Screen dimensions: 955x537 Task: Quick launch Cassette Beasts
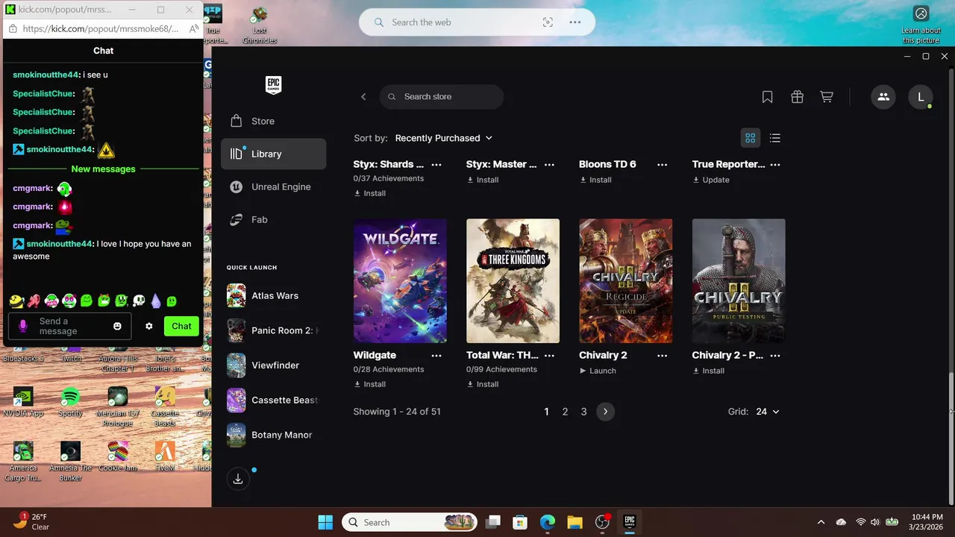273,401
